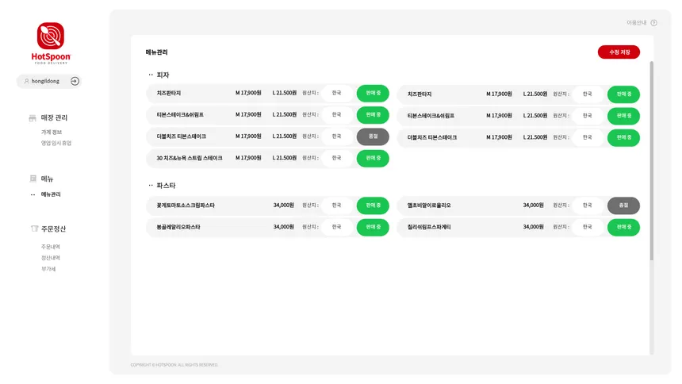Edit the 원산지 field for 꽃게토마토소스크림파스타
The width and height of the screenshot is (682, 384).
[x=337, y=205]
